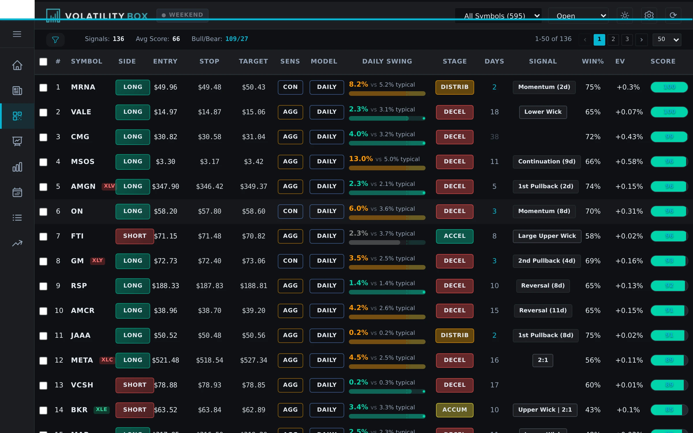Image resolution: width=693 pixels, height=433 pixels.
Task: Click the XLC tag next to META
Action: click(x=107, y=360)
